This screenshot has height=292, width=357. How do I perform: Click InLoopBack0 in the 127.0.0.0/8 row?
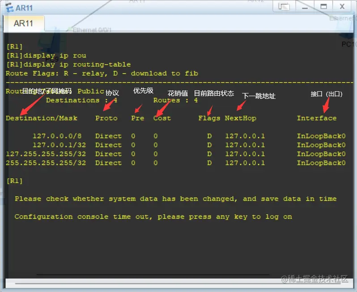pos(321,136)
